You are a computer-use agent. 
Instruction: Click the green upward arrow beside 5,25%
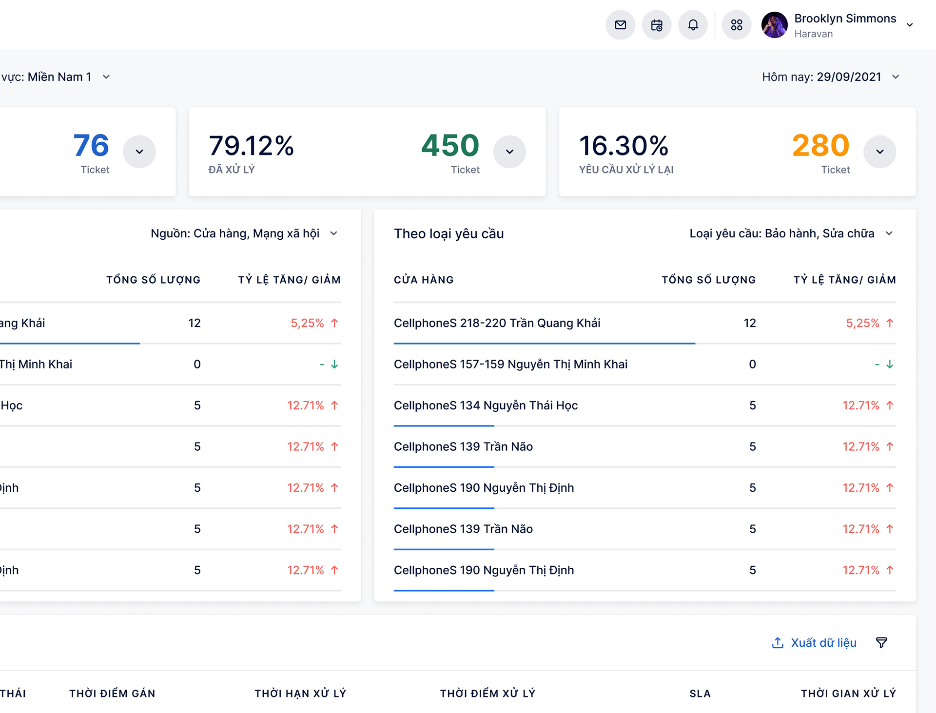334,323
